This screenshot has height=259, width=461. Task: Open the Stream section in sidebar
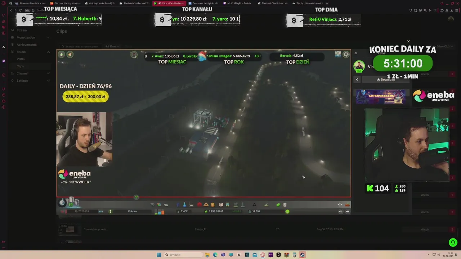22,30
